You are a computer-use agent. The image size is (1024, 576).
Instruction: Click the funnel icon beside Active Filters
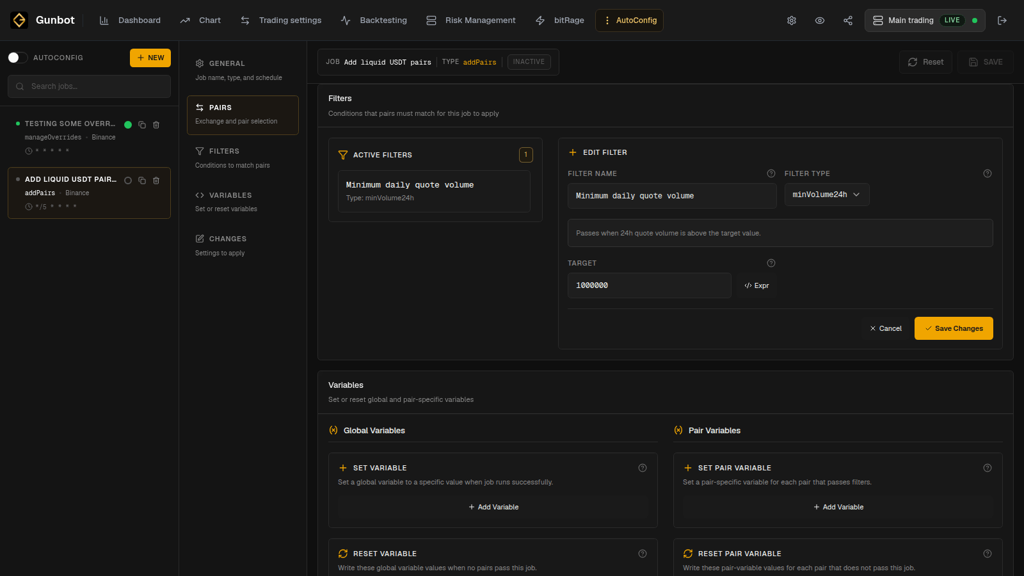(x=343, y=155)
